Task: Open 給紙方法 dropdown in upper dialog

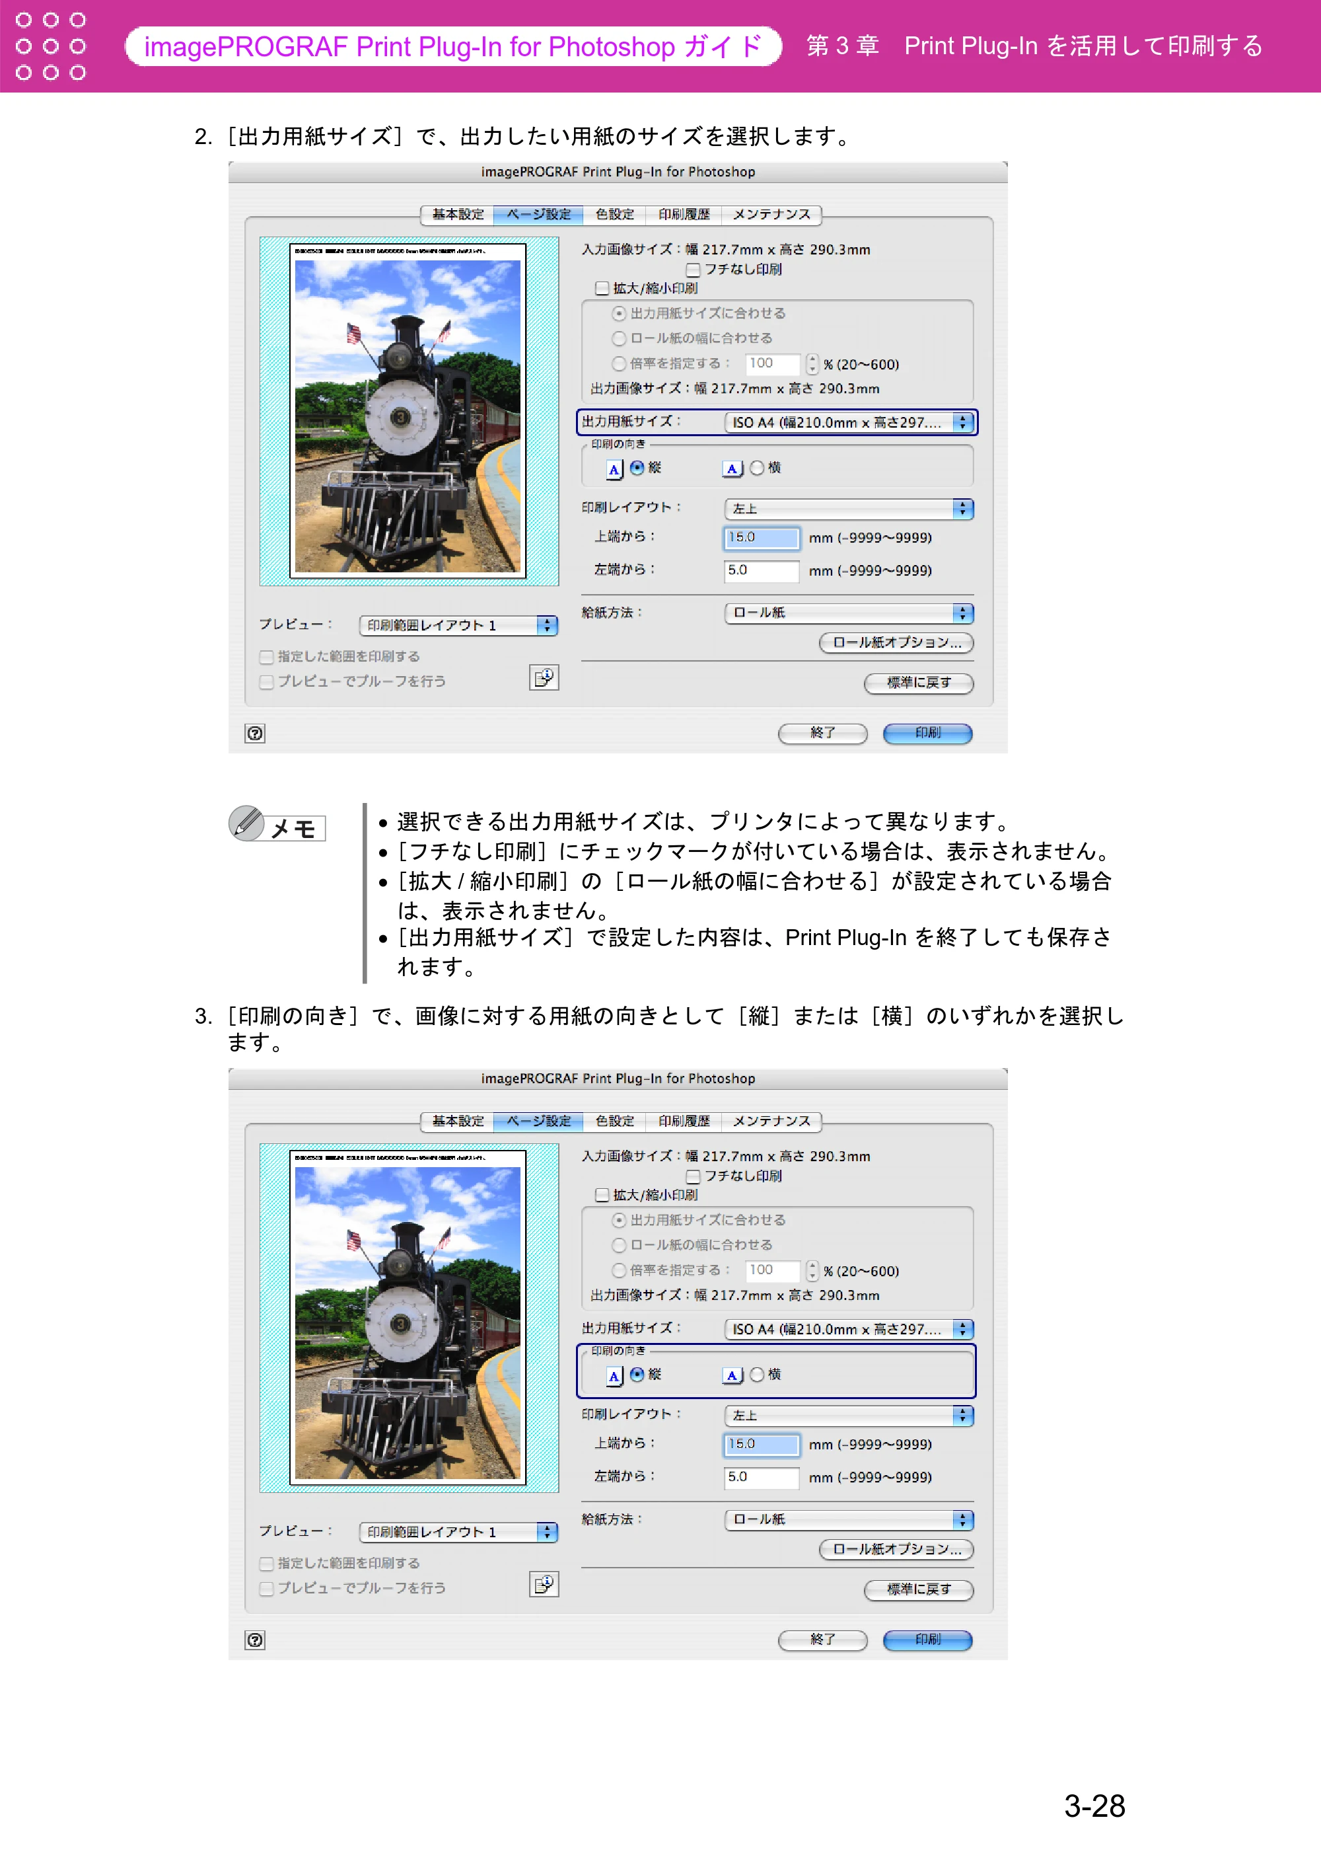Action: coord(849,613)
